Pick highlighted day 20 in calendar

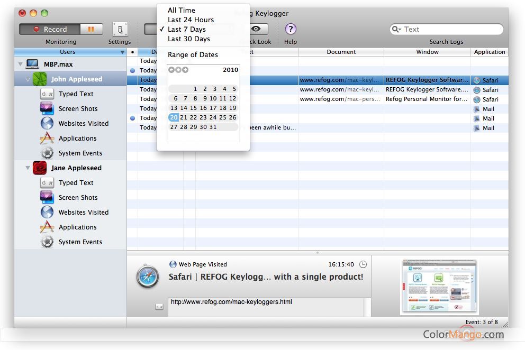pyautogui.click(x=174, y=117)
